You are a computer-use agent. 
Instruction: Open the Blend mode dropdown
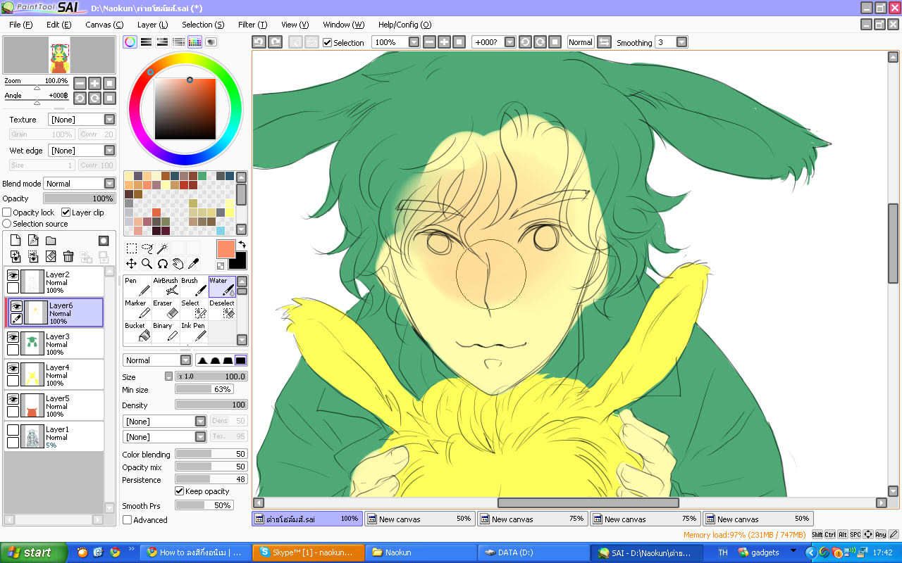79,184
